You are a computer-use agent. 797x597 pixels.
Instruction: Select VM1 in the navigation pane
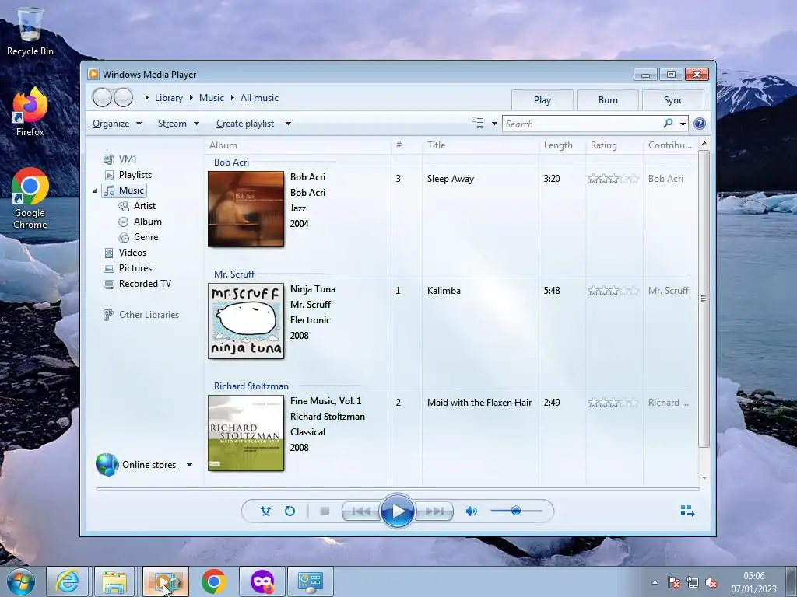point(128,159)
